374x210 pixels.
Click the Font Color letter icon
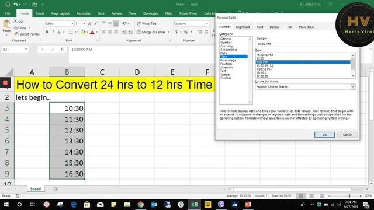[x=92, y=32]
